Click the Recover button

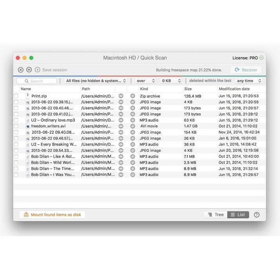[245, 70]
